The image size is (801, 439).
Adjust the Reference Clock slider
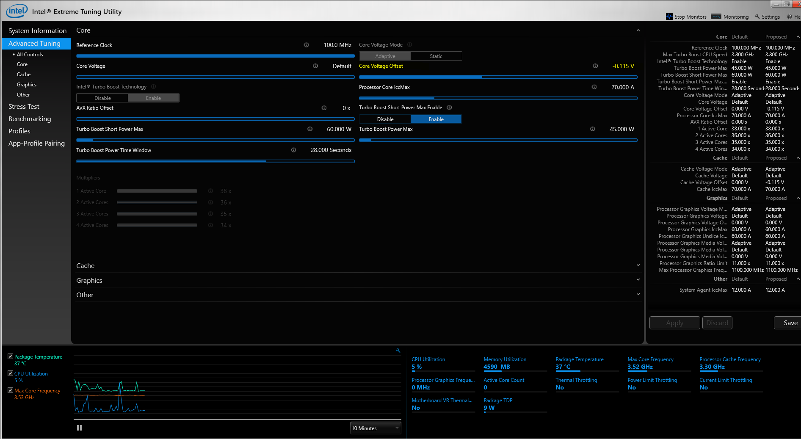coord(215,56)
